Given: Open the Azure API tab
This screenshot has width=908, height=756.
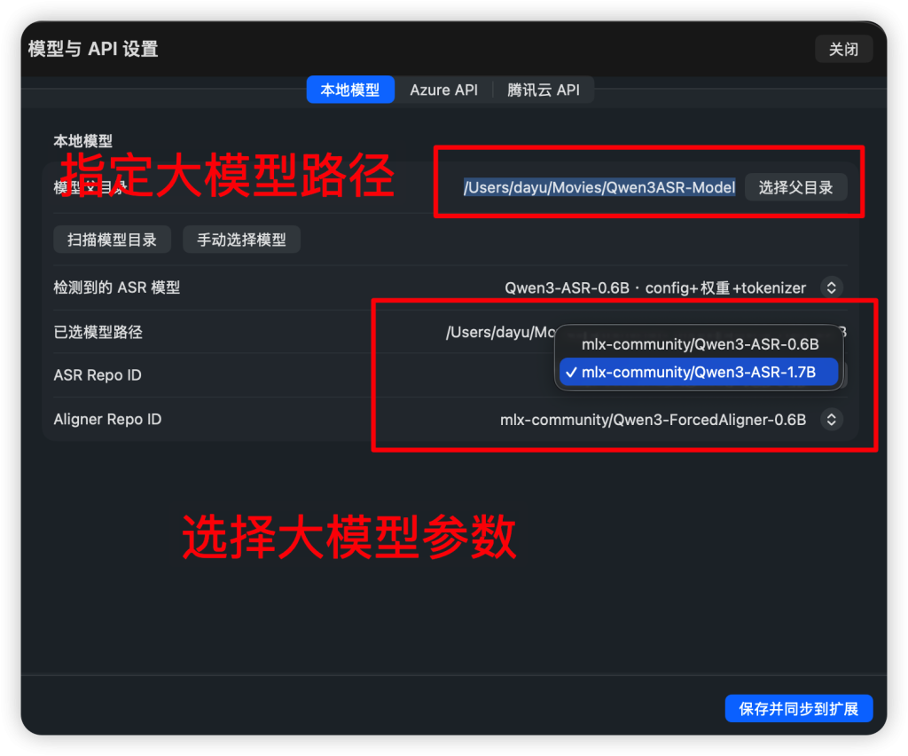Looking at the screenshot, I should [x=443, y=90].
